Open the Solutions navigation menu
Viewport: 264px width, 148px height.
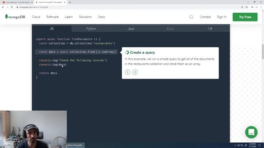pos(85,17)
